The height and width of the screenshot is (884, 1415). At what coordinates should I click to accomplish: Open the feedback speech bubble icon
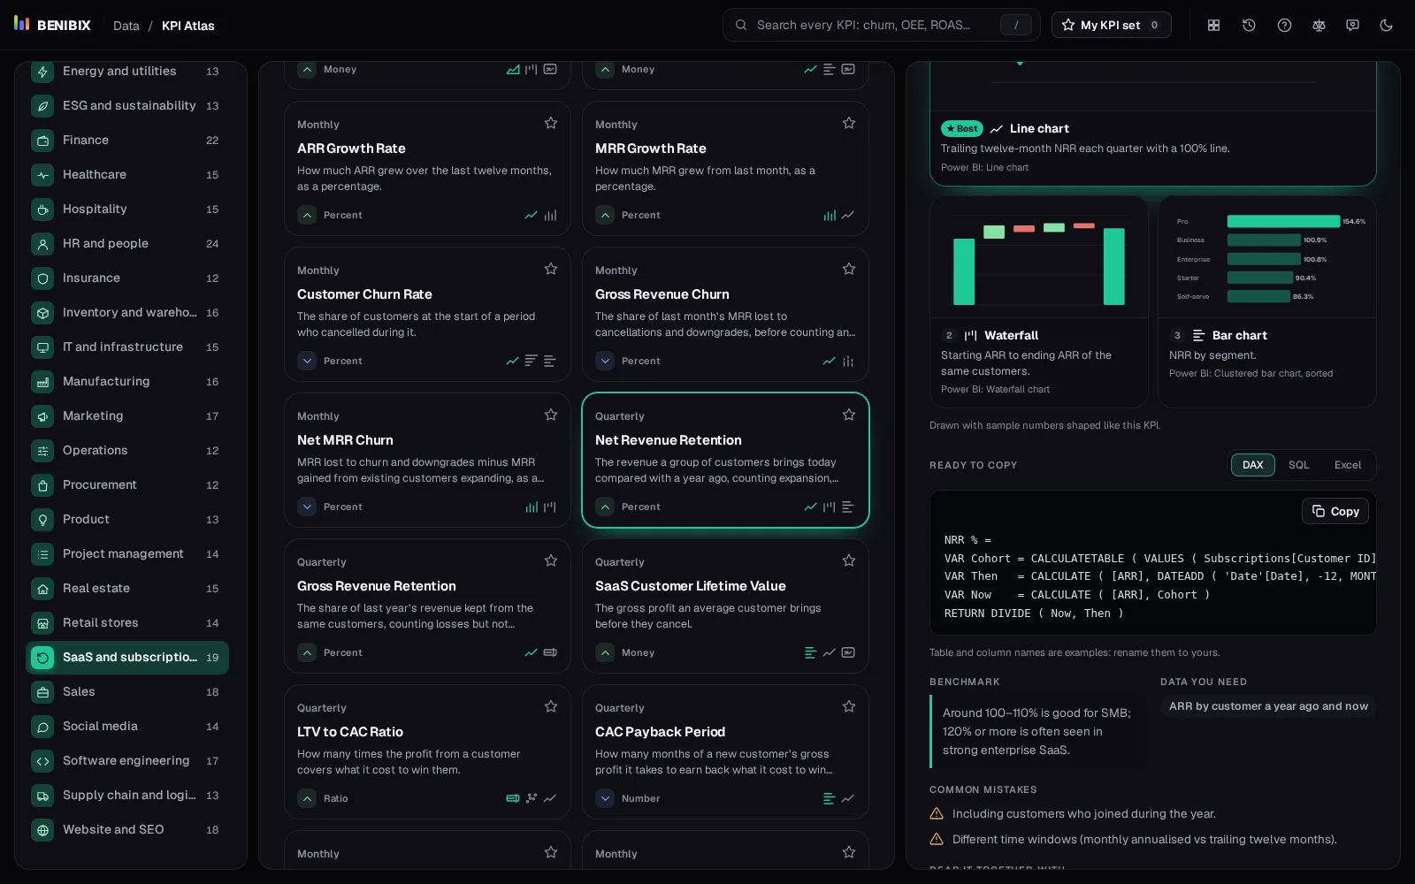(x=1352, y=26)
